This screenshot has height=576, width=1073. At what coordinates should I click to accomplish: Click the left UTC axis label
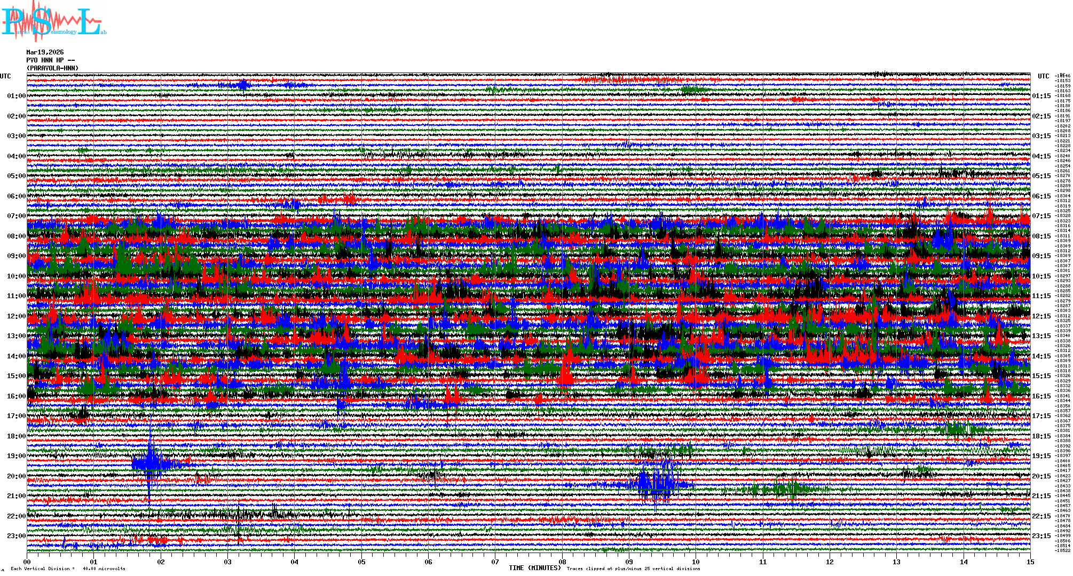pos(5,76)
